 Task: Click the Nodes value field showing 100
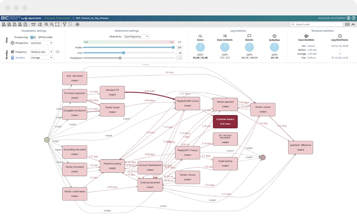pyautogui.click(x=179, y=47)
